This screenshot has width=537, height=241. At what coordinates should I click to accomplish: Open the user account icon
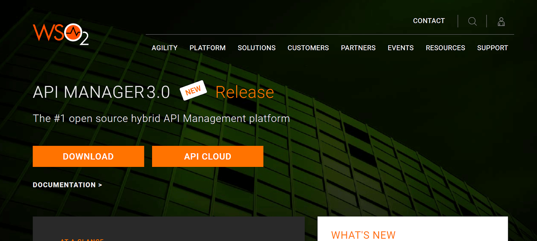(x=501, y=21)
